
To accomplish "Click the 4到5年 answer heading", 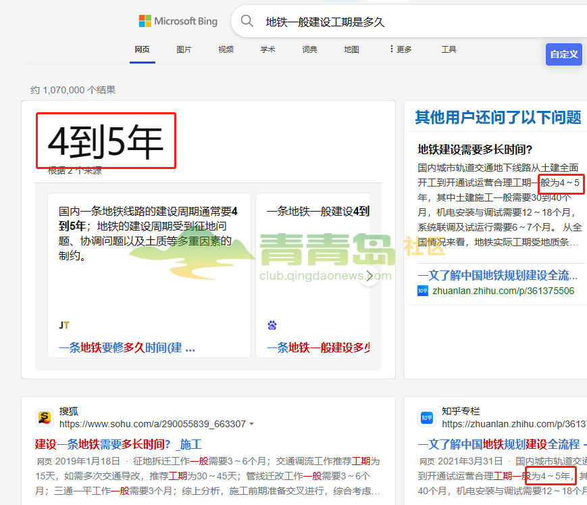I will pyautogui.click(x=106, y=141).
